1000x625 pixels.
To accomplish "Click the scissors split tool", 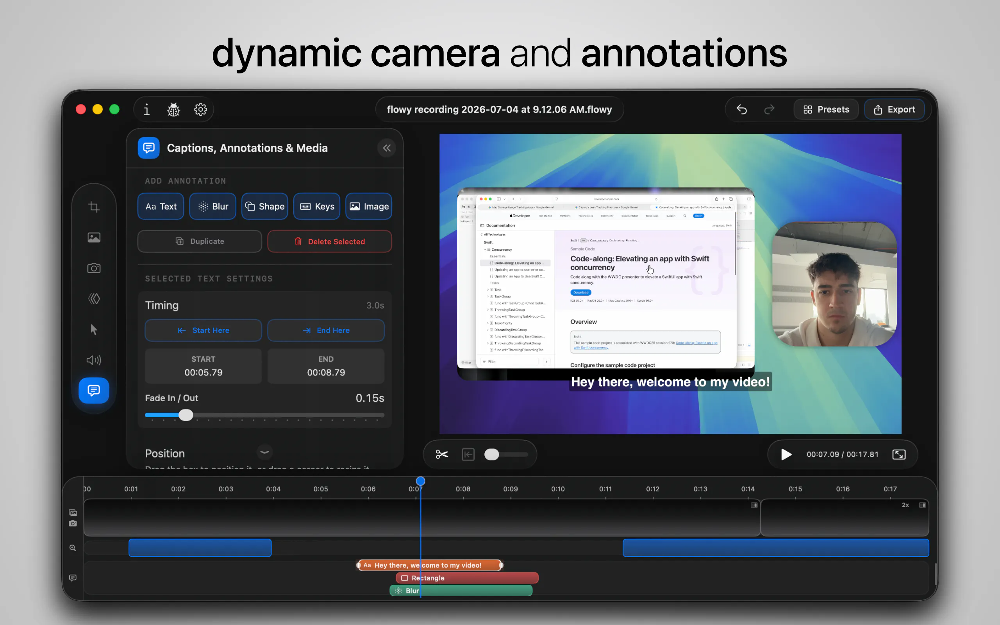I will [x=442, y=454].
